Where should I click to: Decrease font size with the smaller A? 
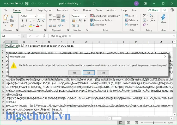43,21
